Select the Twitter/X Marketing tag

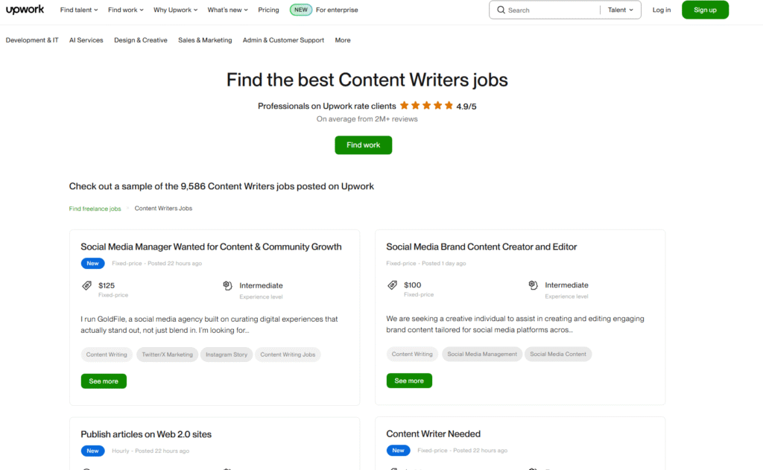point(167,355)
